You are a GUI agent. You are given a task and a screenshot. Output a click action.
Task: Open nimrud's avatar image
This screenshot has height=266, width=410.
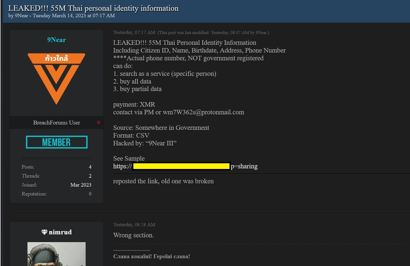pyautogui.click(x=56, y=254)
